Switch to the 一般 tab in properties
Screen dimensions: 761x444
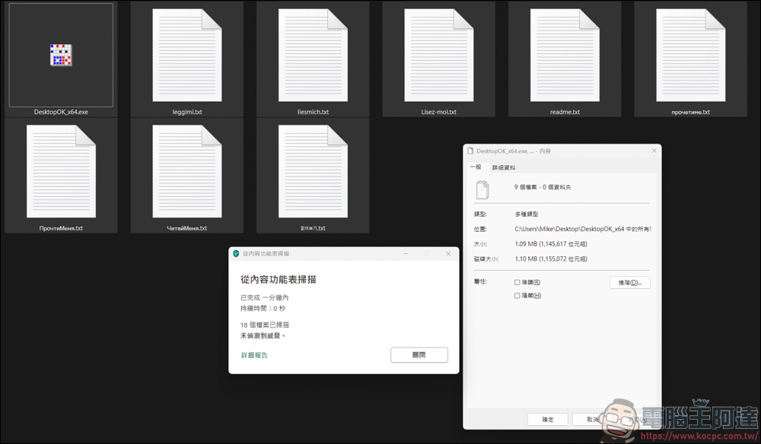pyautogui.click(x=476, y=166)
